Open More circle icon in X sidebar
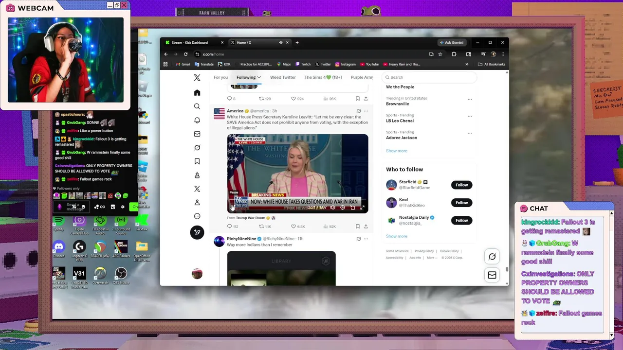Image resolution: width=623 pixels, height=350 pixels. 197,216
